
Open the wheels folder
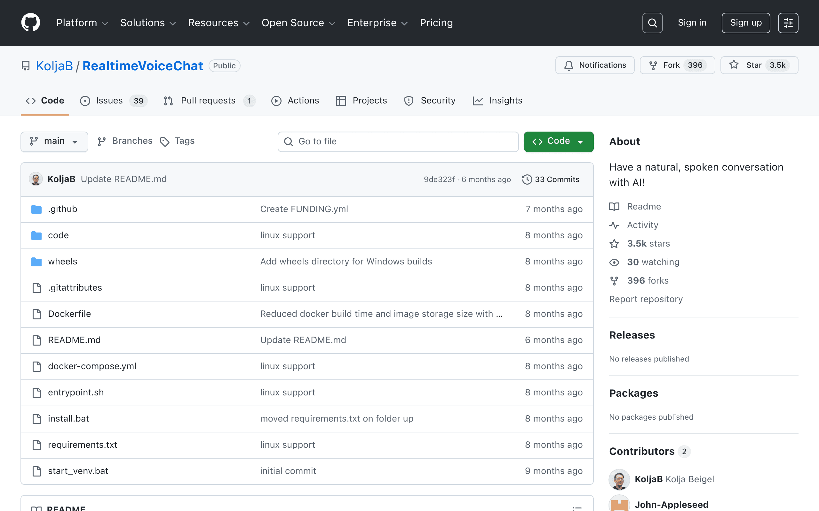point(62,262)
